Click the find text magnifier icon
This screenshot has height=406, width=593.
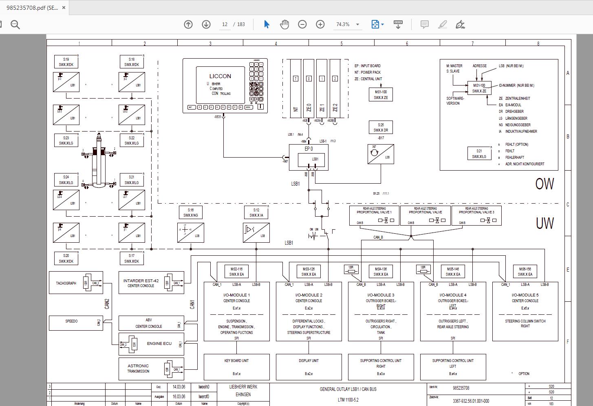15,25
